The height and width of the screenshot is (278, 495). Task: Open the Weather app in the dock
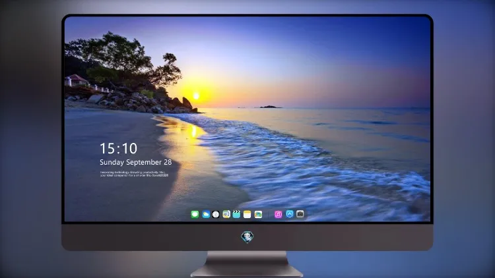[206, 214]
